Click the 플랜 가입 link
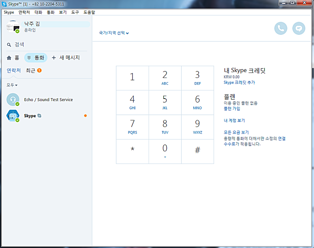This screenshot has height=248, width=314. point(232,109)
